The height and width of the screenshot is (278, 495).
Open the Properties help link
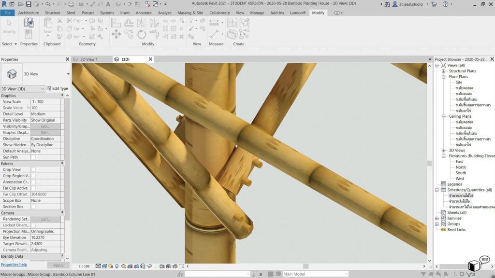[x=14, y=265]
